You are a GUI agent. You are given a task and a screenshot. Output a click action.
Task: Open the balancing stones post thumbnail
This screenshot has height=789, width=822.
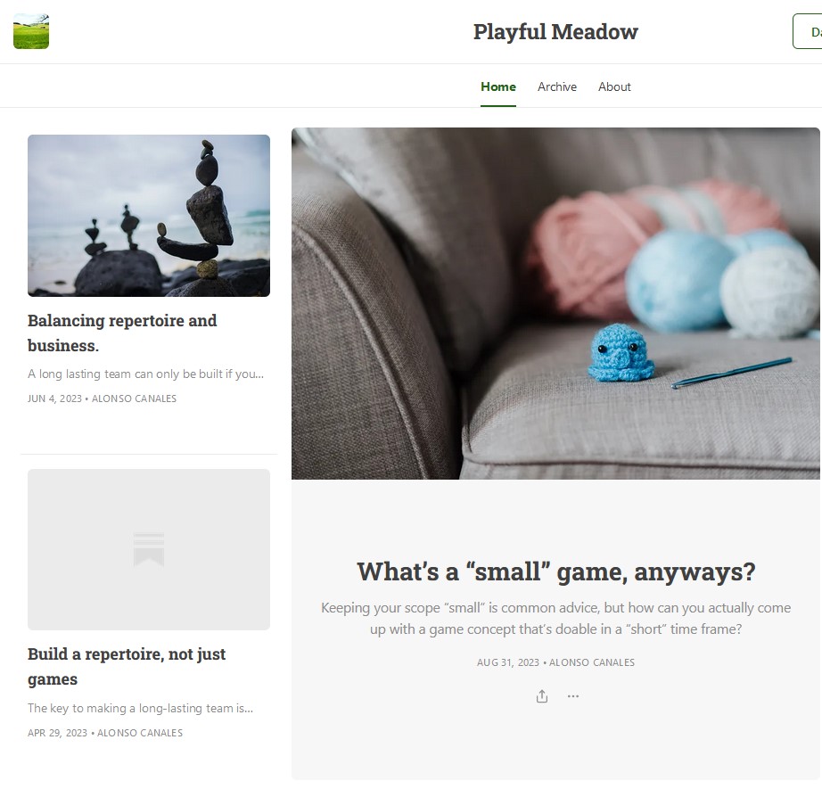pyautogui.click(x=149, y=216)
